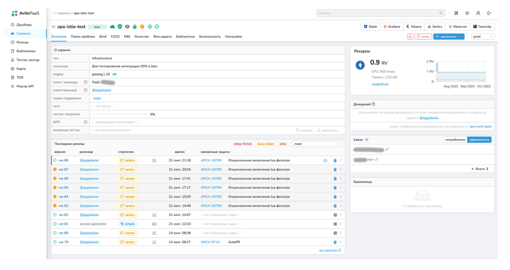The height and width of the screenshot is (270, 510).
Task: Open Релизы in the sidebar
Action: tap(23, 42)
